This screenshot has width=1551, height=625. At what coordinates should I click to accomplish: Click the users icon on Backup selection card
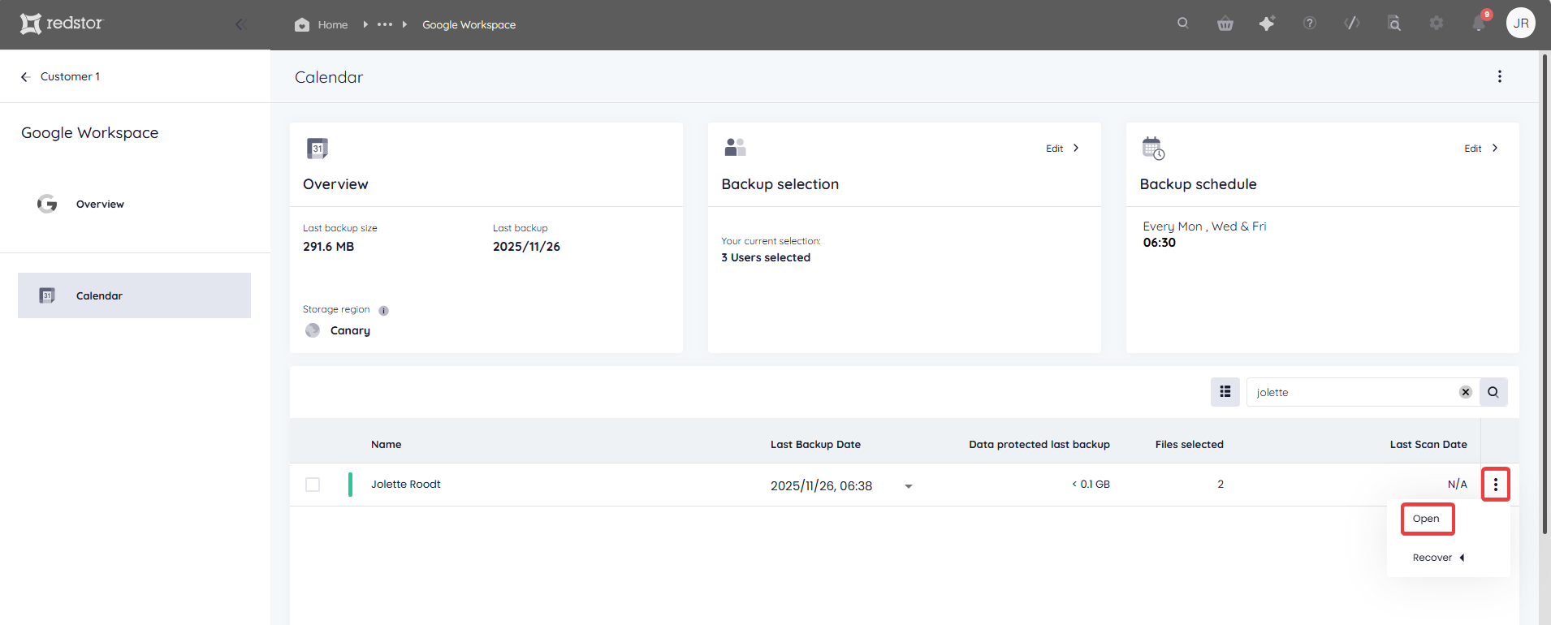(x=735, y=147)
